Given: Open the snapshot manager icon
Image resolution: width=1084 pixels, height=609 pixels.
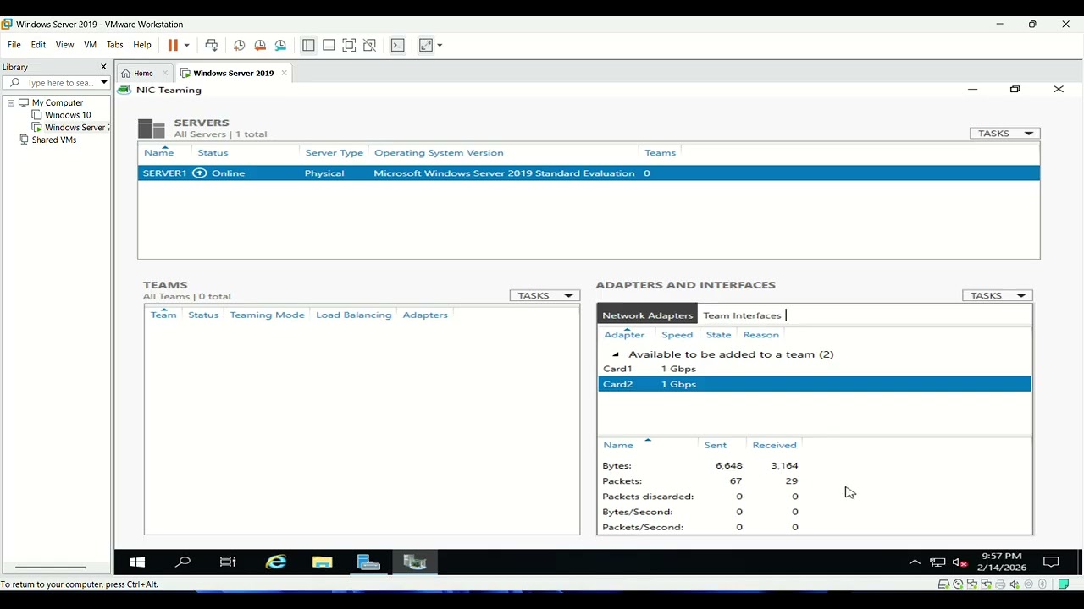Looking at the screenshot, I should point(280,45).
